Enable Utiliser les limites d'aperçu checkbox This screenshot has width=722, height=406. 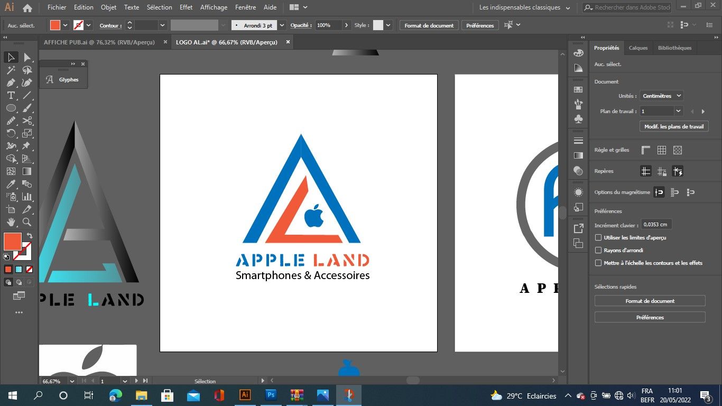point(598,238)
